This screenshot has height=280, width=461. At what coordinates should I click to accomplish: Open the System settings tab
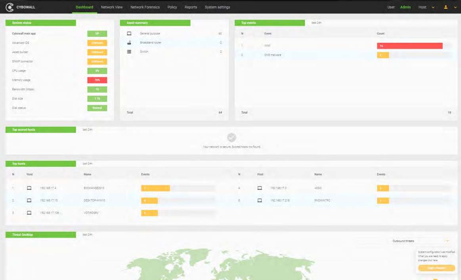click(x=217, y=7)
